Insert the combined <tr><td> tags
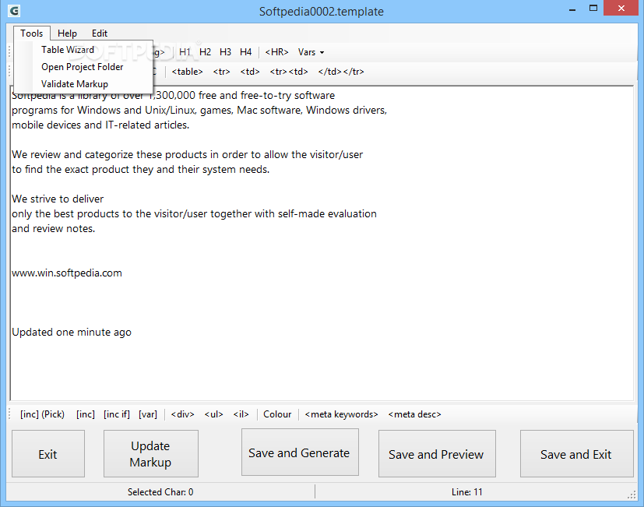644x507 pixels. coord(289,72)
